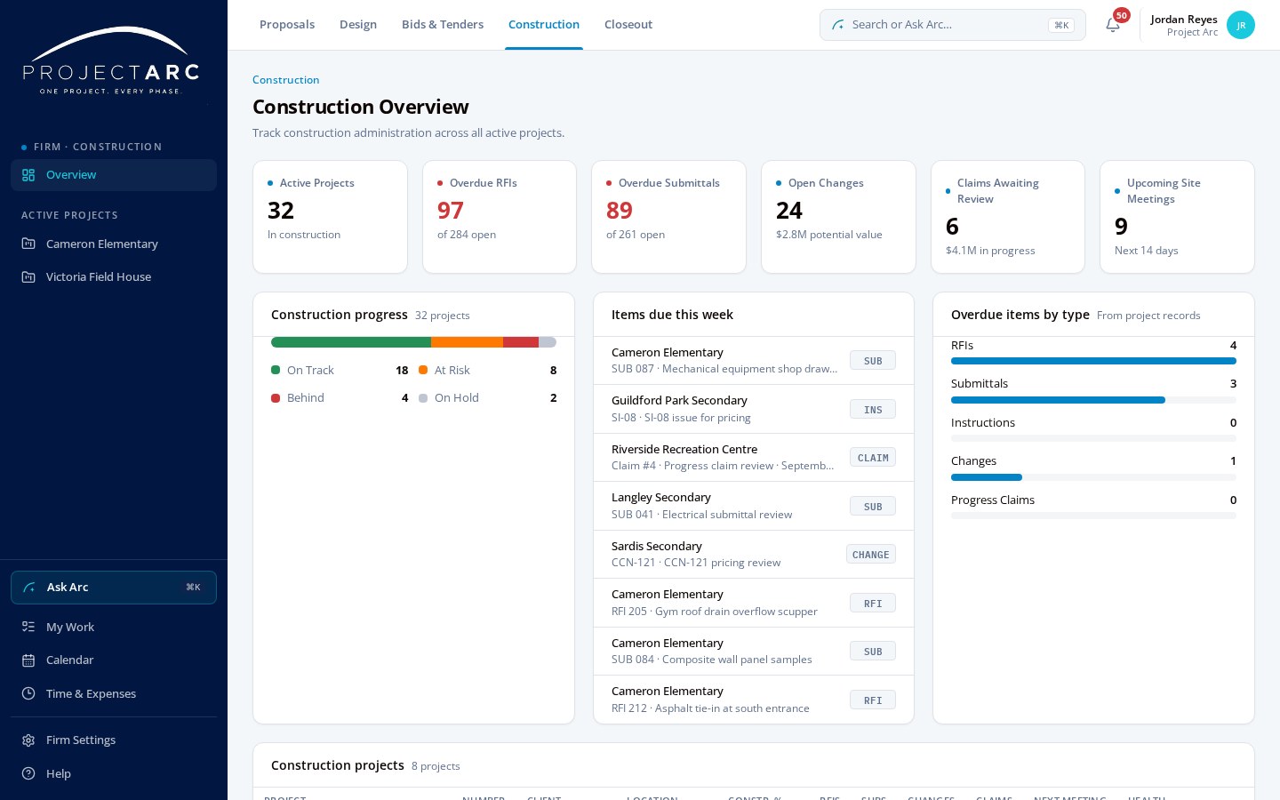The image size is (1280, 800).
Task: Click the Construction breadcrumb link
Action: pyautogui.click(x=285, y=80)
